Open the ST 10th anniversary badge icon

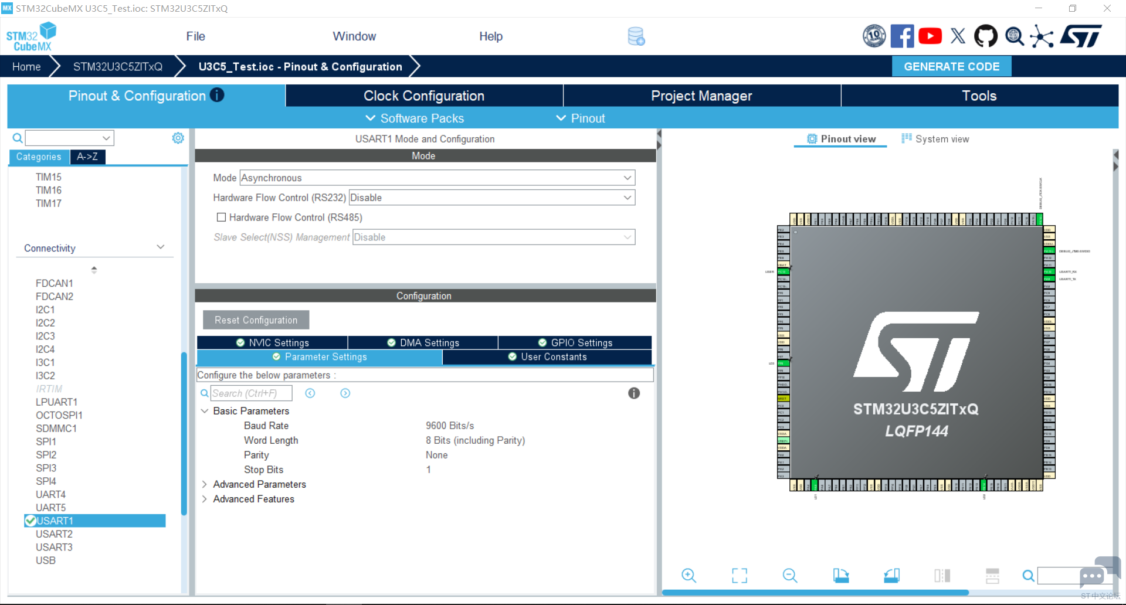tap(874, 36)
